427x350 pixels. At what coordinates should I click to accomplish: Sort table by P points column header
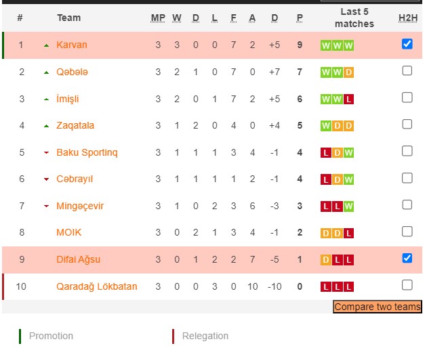coord(300,18)
